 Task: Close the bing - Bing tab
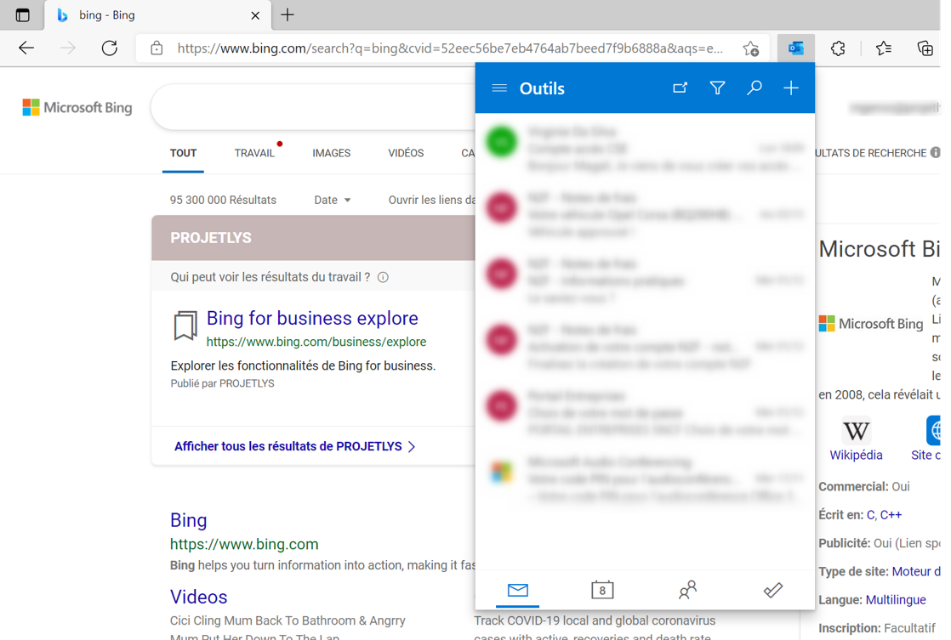(x=255, y=16)
